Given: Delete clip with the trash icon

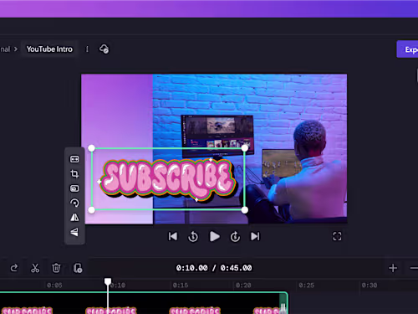Looking at the screenshot, I should coord(56,268).
